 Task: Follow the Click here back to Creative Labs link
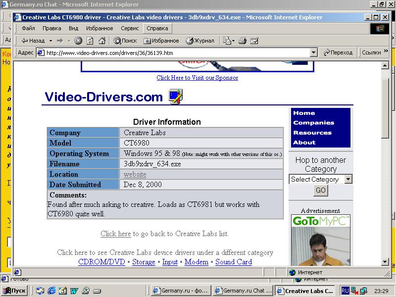pos(116,234)
